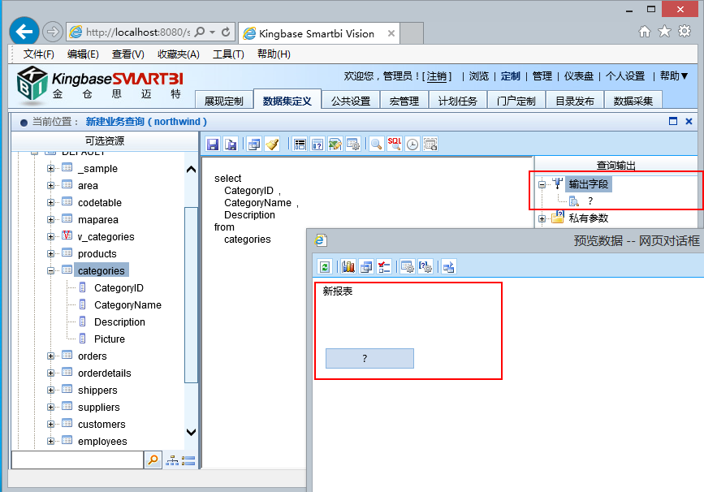Click the 注销 logout link
This screenshot has width=704, height=492.
(436, 76)
